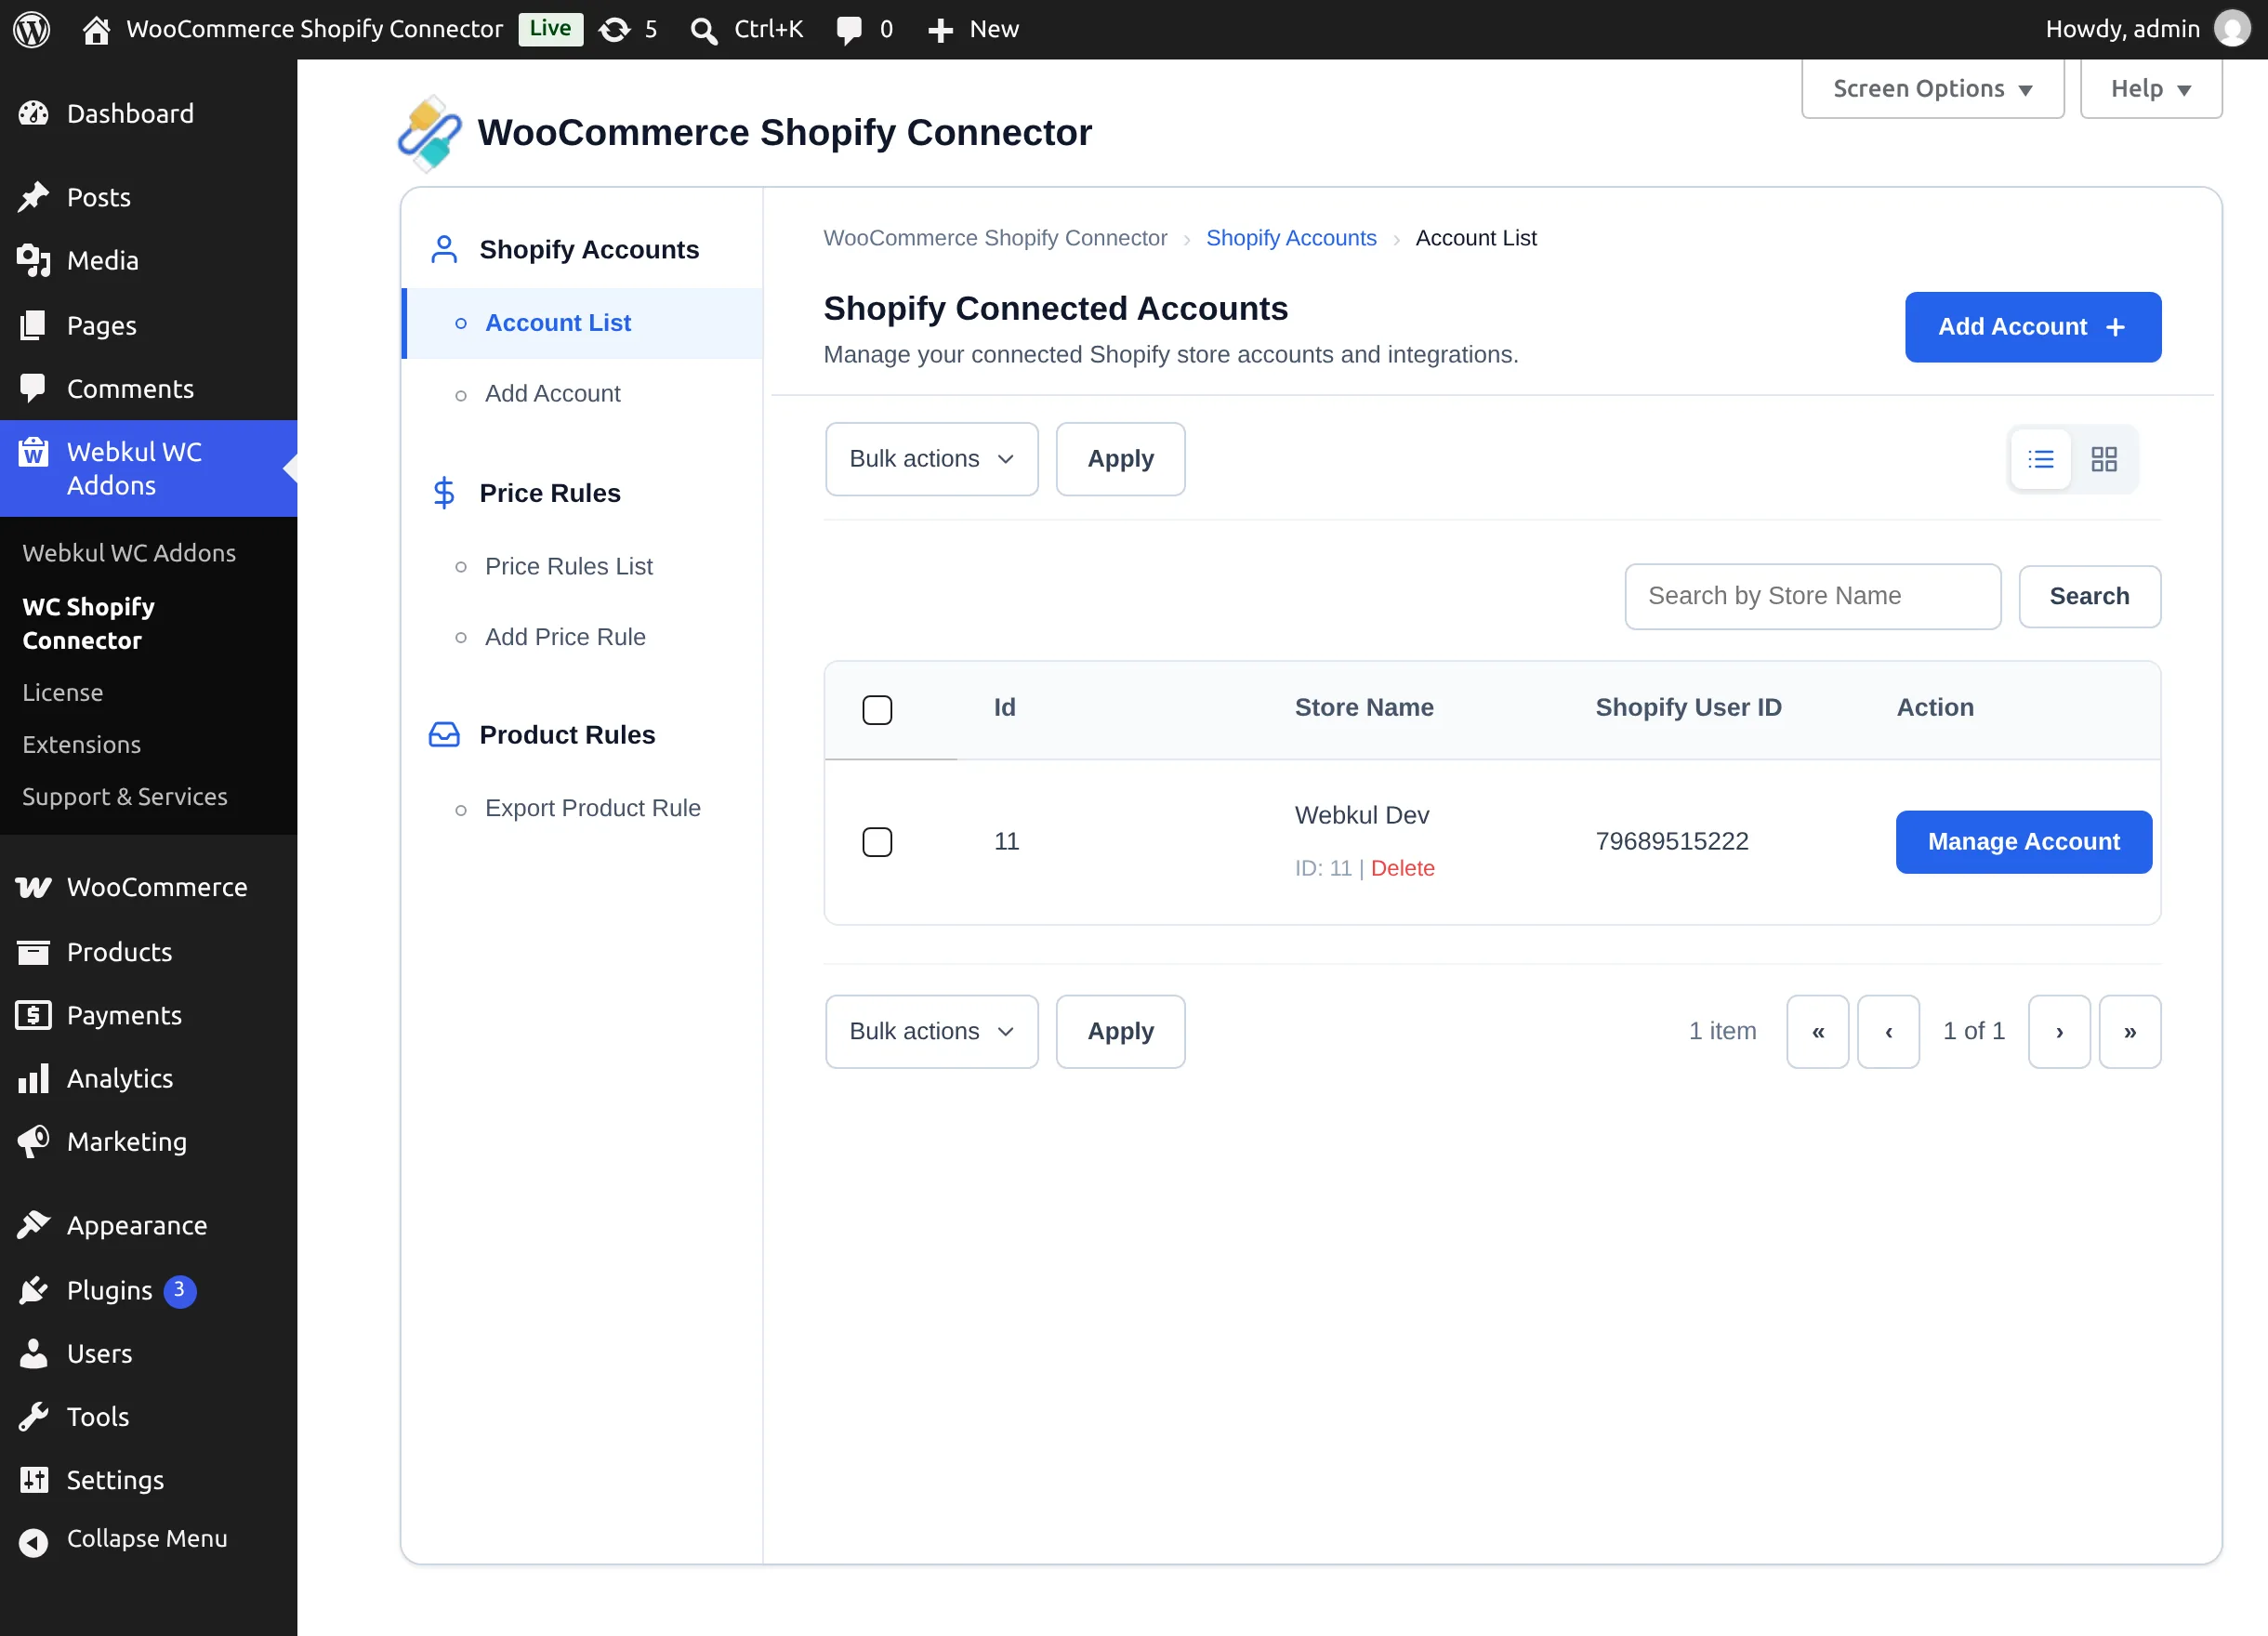
Task: Check the box for Webkul Dev row
Action: (x=877, y=841)
